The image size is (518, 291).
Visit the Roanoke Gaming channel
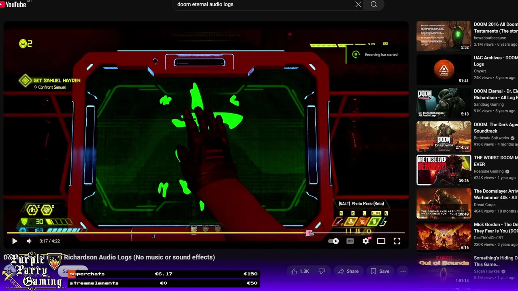pos(489,171)
